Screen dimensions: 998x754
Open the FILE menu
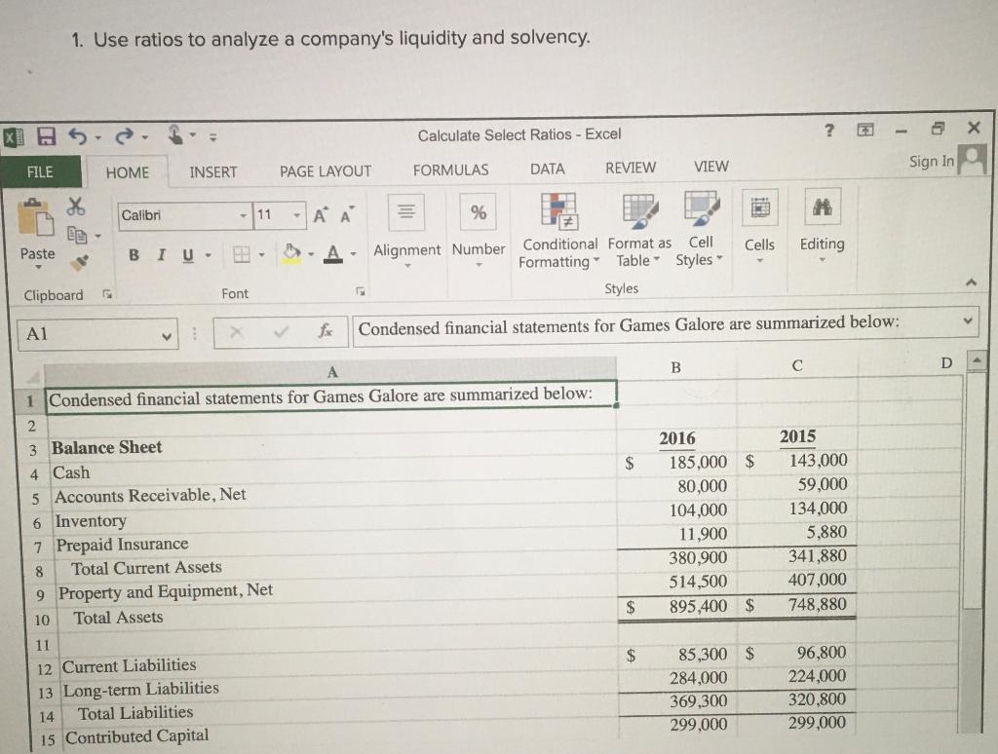[40, 170]
